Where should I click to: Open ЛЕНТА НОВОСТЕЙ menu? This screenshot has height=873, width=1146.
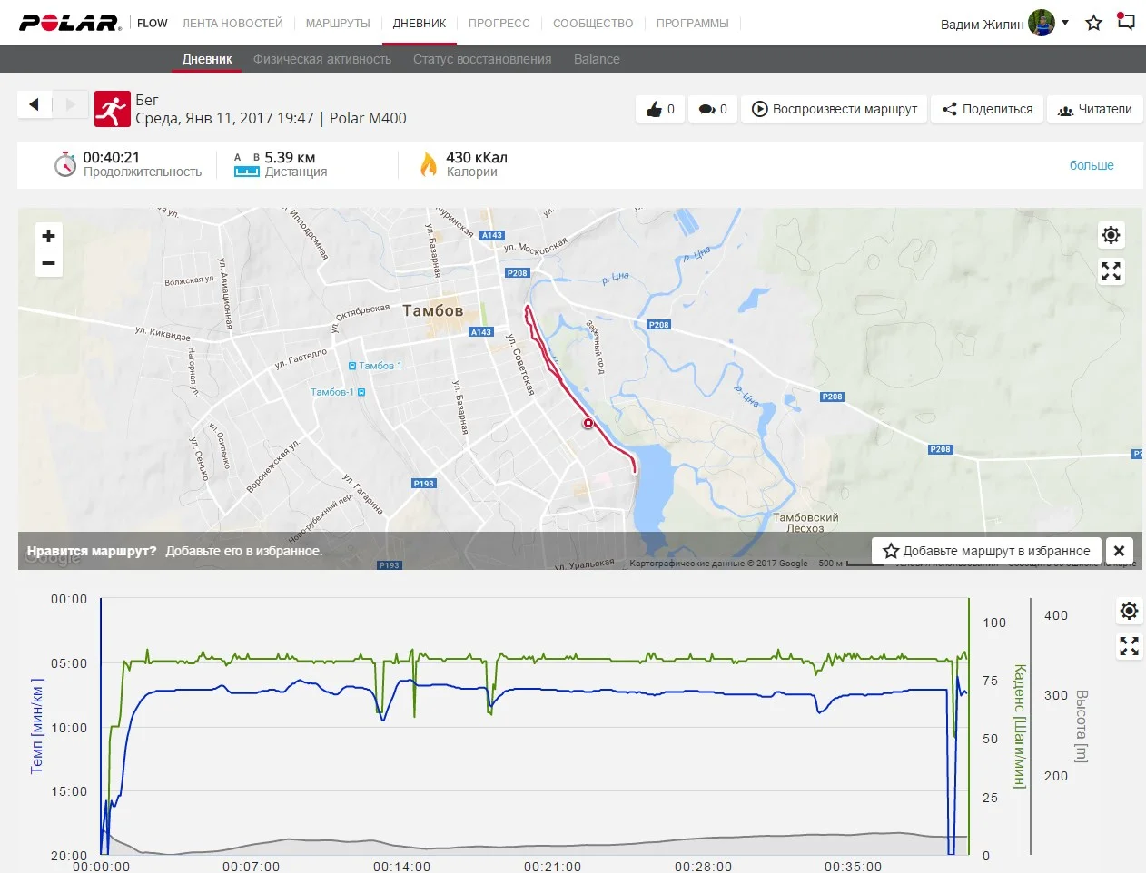coord(232,24)
